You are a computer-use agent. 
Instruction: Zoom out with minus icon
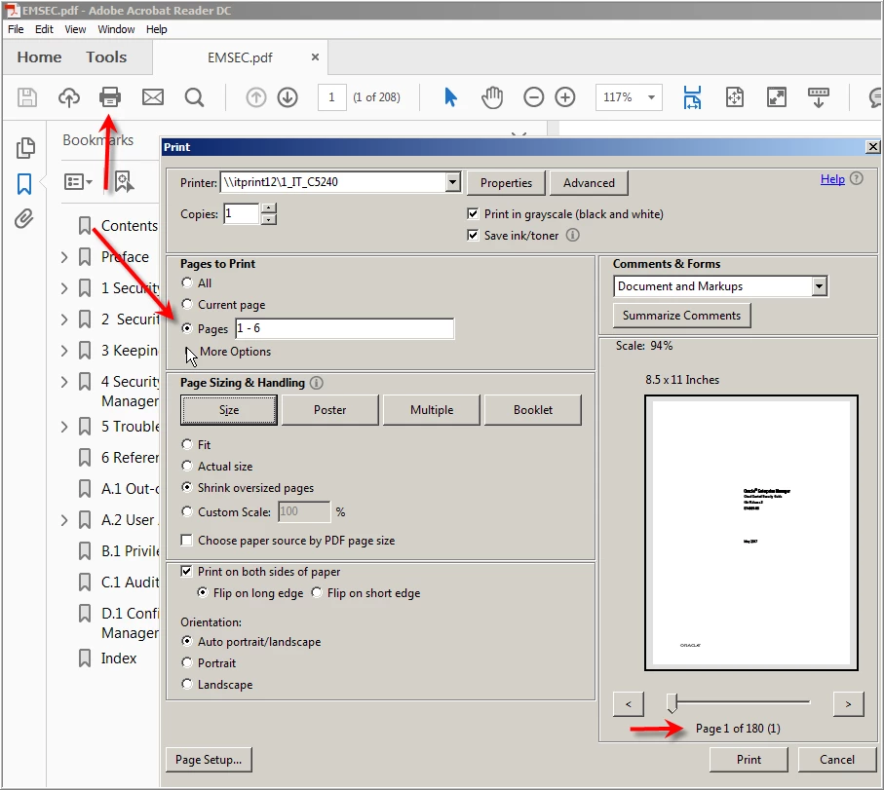pos(533,97)
